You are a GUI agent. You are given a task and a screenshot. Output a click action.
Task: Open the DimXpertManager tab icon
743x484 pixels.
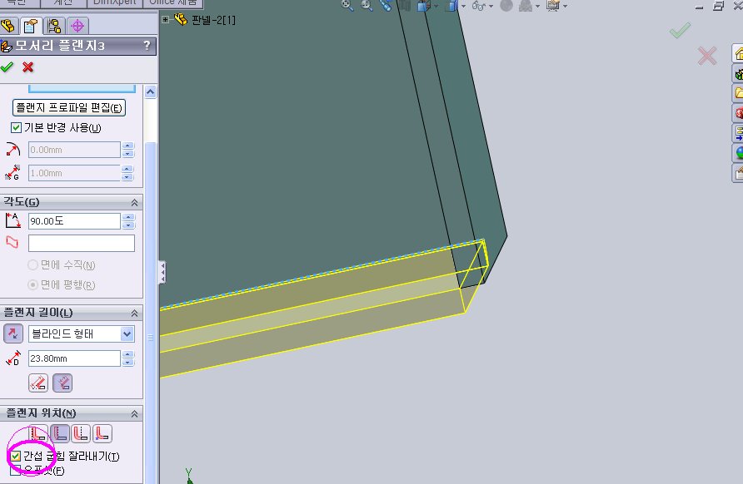pyautogui.click(x=77, y=26)
